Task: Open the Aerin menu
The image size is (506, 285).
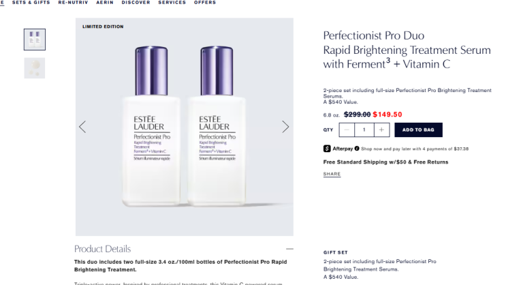Action: (x=105, y=3)
